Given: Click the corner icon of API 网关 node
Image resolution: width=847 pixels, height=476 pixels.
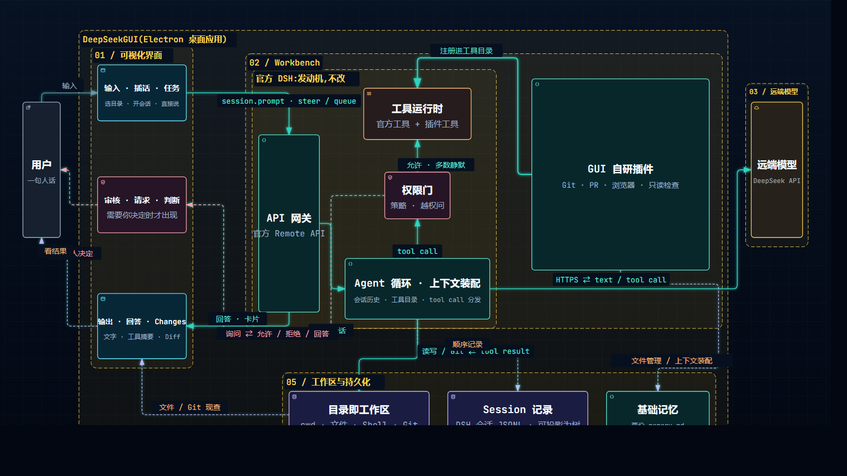Looking at the screenshot, I should 264,140.
